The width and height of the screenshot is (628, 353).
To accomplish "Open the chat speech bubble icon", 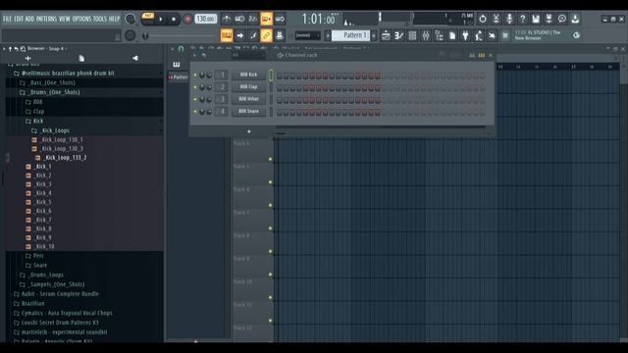I will 562,19.
